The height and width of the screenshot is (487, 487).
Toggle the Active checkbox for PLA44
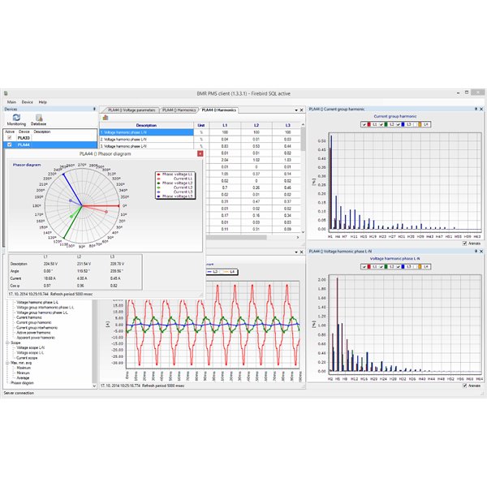(9, 144)
